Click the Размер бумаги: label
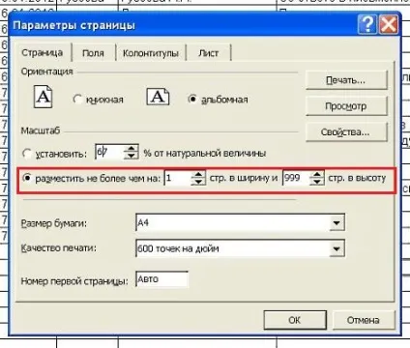The width and height of the screenshot is (410, 348). click(54, 223)
